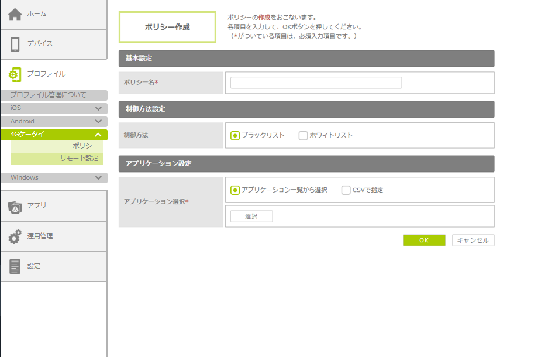Click the Settings document icon

click(15, 266)
